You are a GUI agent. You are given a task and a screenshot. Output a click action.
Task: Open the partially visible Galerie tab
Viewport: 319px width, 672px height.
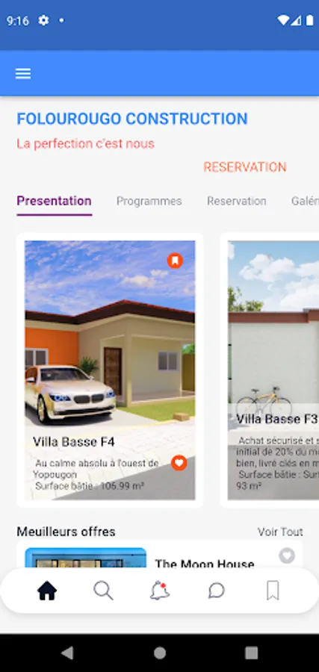point(305,201)
